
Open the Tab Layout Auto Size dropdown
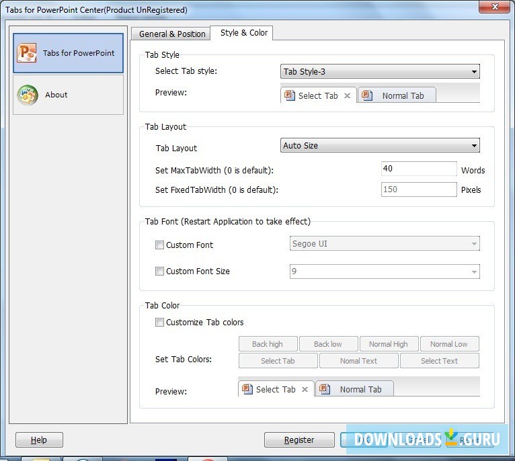pyautogui.click(x=380, y=145)
